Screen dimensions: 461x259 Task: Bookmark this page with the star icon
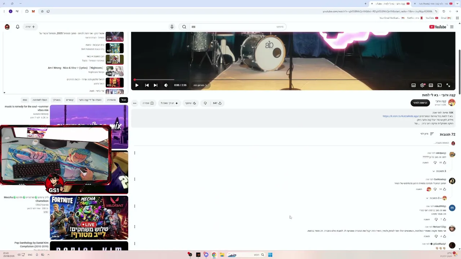point(42,11)
